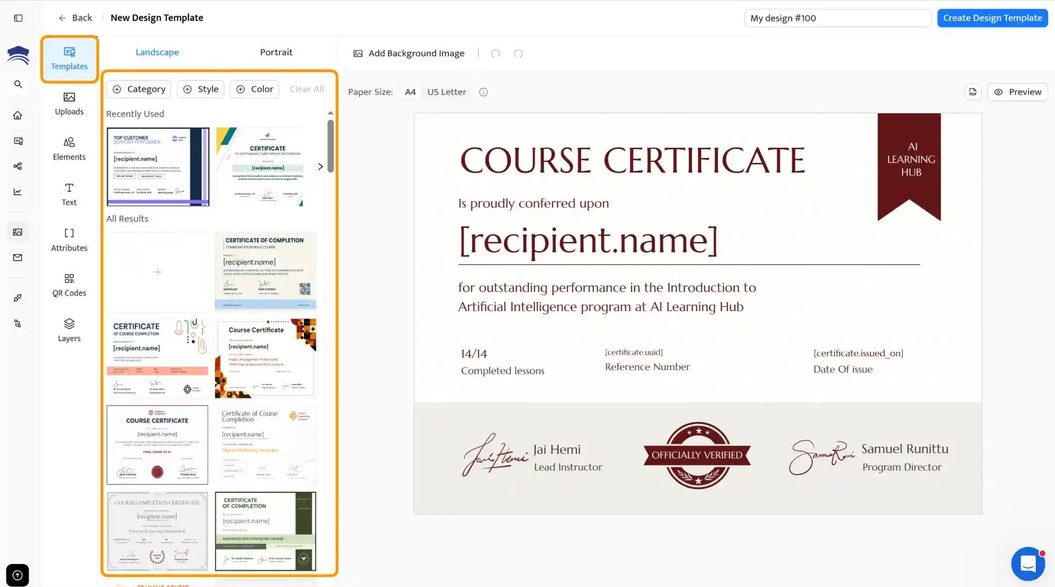The height and width of the screenshot is (587, 1055).
Task: Click the undo arrow icon
Action: pyautogui.click(x=496, y=54)
